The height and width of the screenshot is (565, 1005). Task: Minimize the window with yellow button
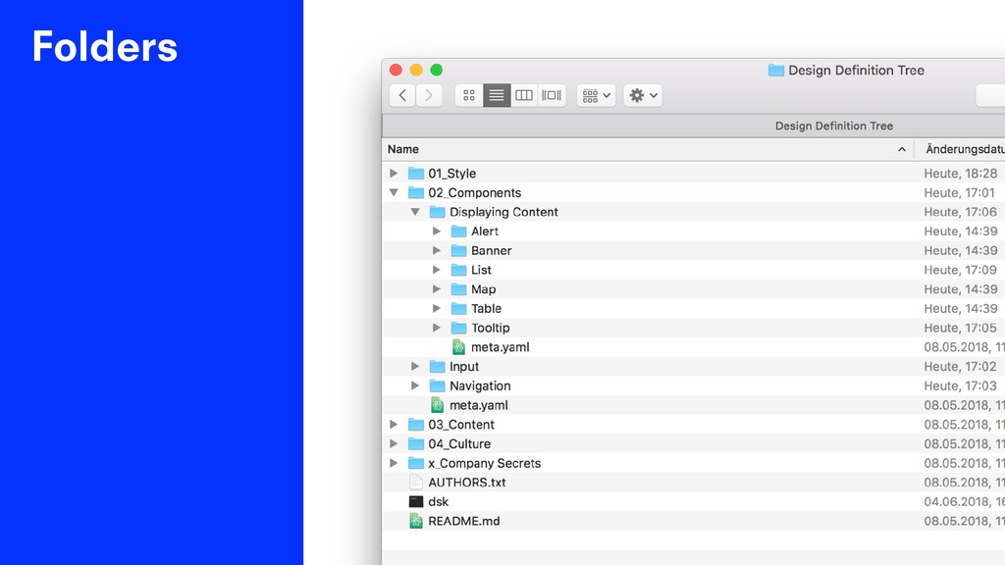(416, 70)
